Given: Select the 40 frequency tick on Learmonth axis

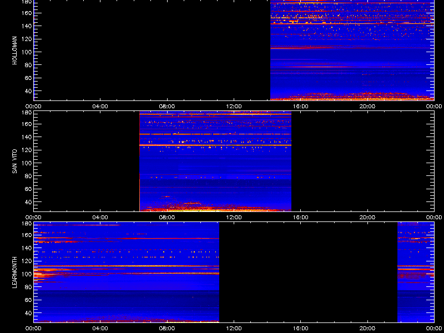Looking at the screenshot, I should pos(29,313).
